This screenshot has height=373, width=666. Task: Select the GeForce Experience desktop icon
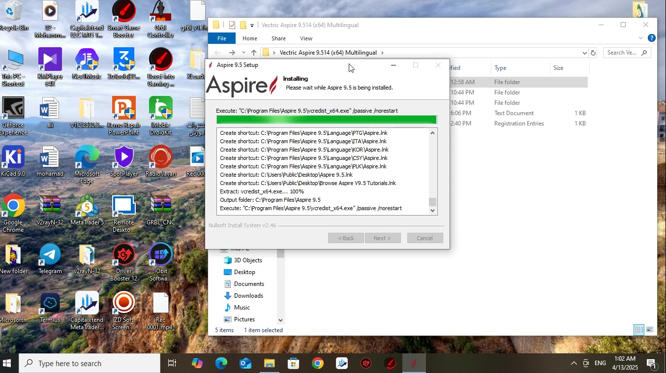[13, 116]
